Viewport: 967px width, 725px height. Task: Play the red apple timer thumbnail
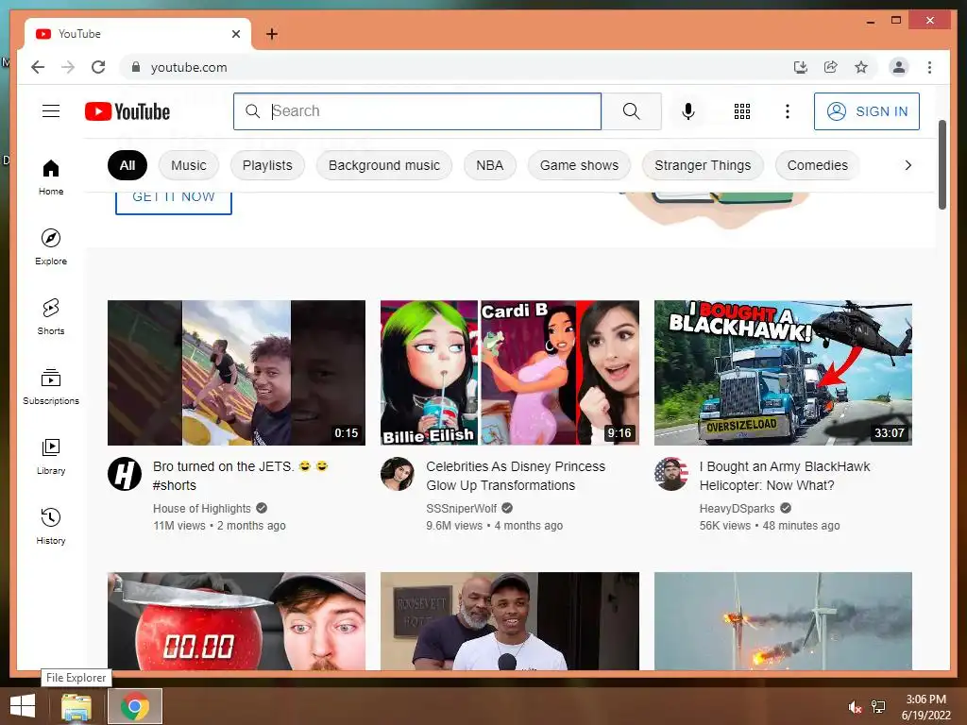click(x=236, y=621)
